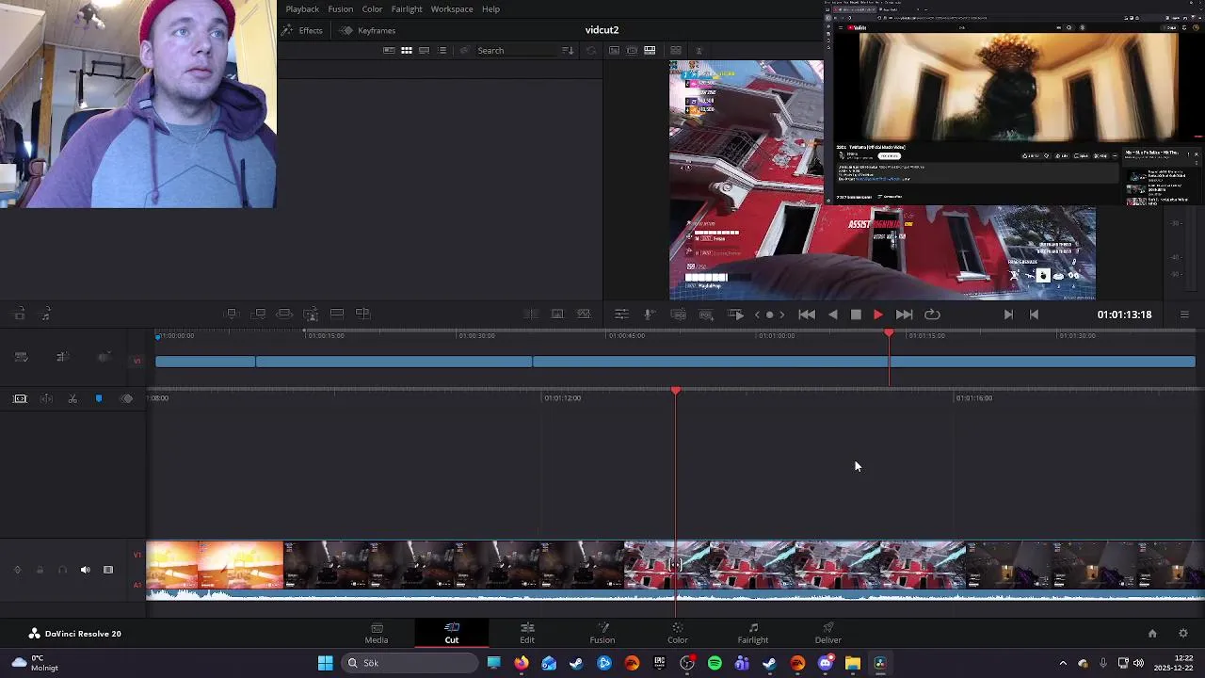Viewport: 1205px width, 678px height.
Task: Click the Place On Top icon
Action: coord(337,314)
